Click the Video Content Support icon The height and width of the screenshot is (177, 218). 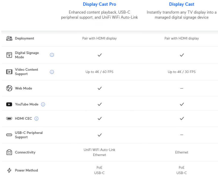pos(9,72)
